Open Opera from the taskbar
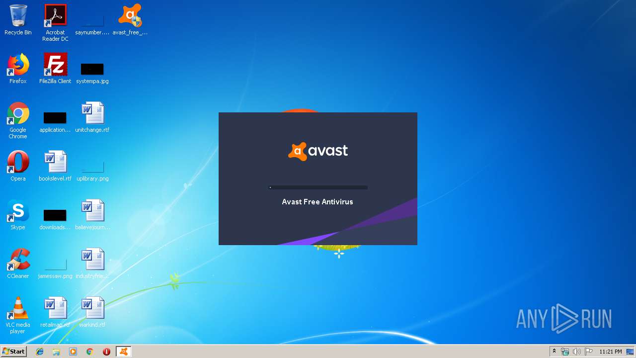The image size is (636, 358). tap(106, 352)
